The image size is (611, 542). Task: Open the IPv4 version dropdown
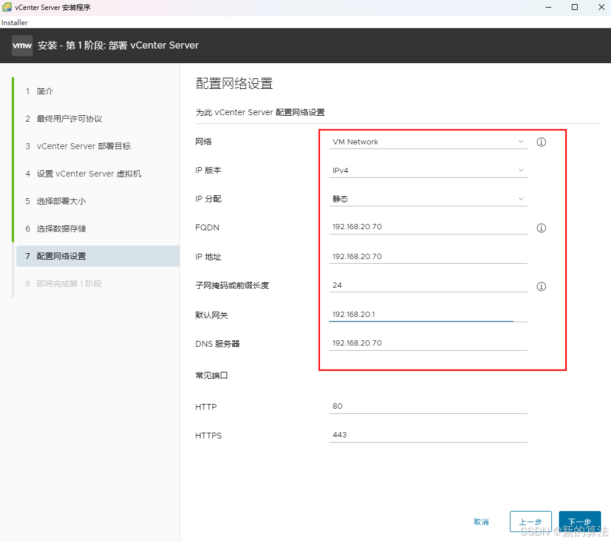(x=428, y=171)
